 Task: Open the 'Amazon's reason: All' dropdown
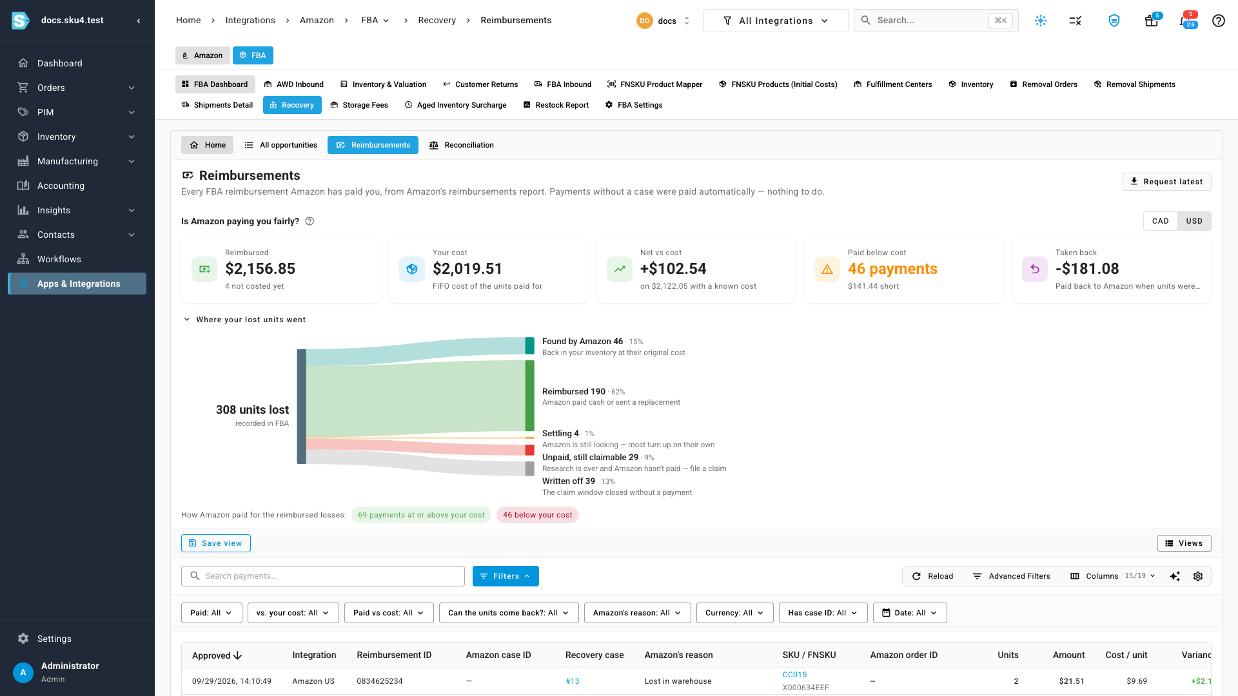637,613
